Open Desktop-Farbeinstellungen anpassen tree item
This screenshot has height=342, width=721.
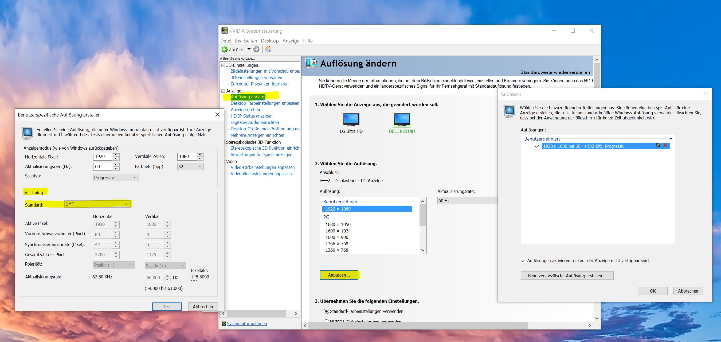click(265, 103)
